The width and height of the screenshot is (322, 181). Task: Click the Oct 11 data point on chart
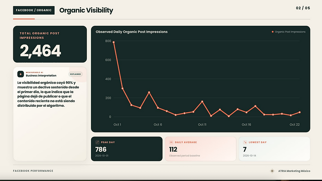[202, 101]
